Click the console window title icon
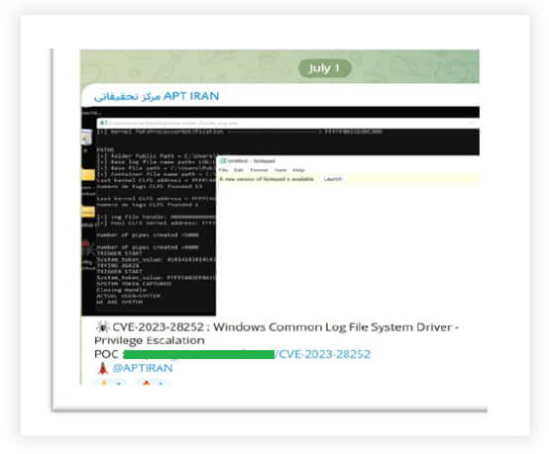The width and height of the screenshot is (549, 454). 103,123
